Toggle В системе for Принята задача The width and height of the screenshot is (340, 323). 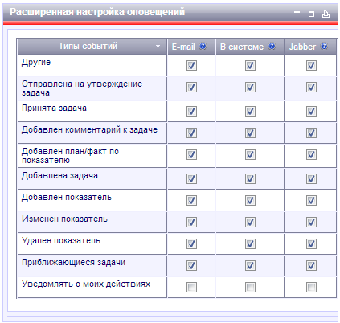[x=250, y=111]
